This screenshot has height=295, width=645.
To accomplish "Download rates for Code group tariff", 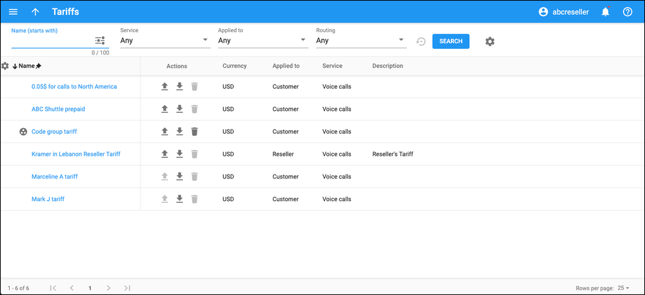I will 179,131.
